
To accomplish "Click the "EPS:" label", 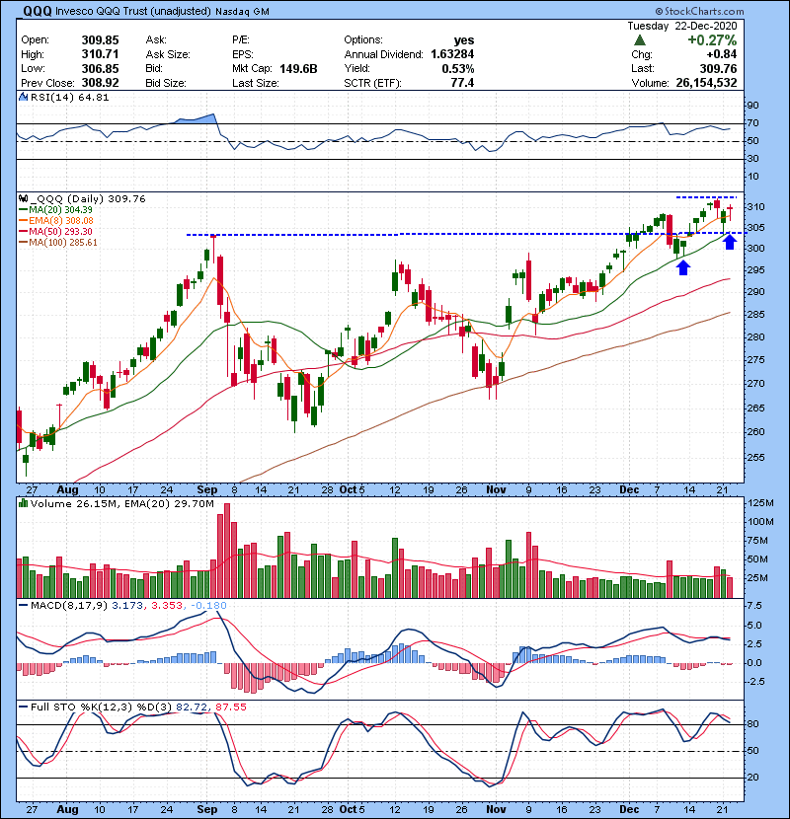I will 243,54.
